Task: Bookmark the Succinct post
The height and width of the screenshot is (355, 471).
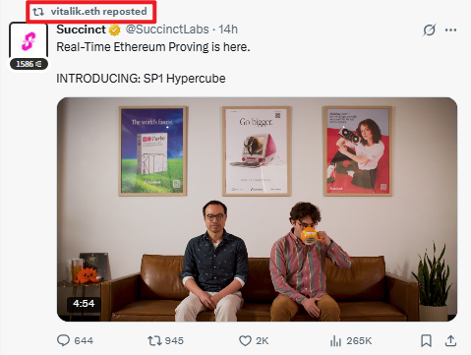Action: click(426, 340)
